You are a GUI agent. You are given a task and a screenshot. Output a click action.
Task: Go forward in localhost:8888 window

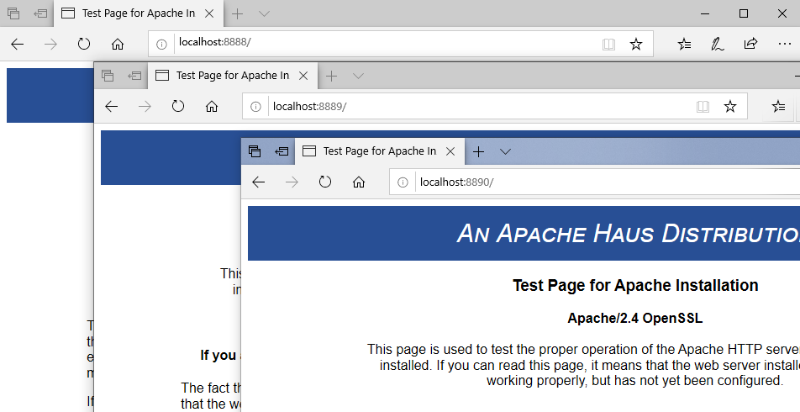pyautogui.click(x=50, y=45)
